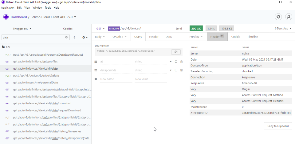The height and width of the screenshot is (144, 295).
Task: Switch to the Docs tab
Action: point(169,37)
